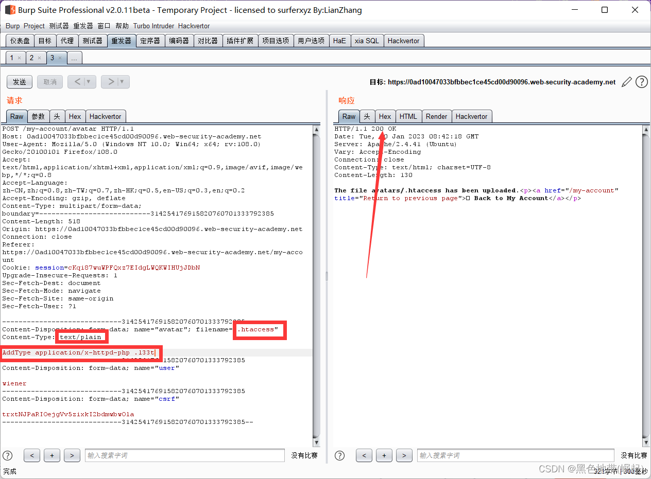Click next match button in response search

[404, 455]
